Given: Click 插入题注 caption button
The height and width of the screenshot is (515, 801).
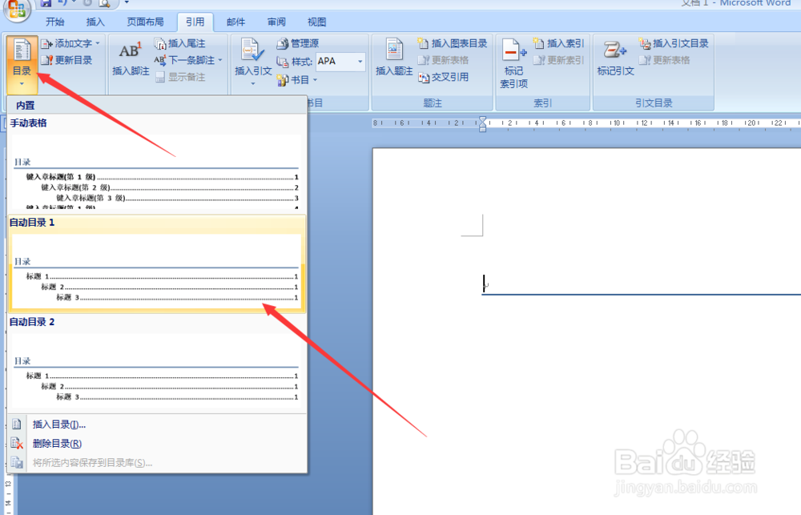Looking at the screenshot, I should click(x=394, y=58).
